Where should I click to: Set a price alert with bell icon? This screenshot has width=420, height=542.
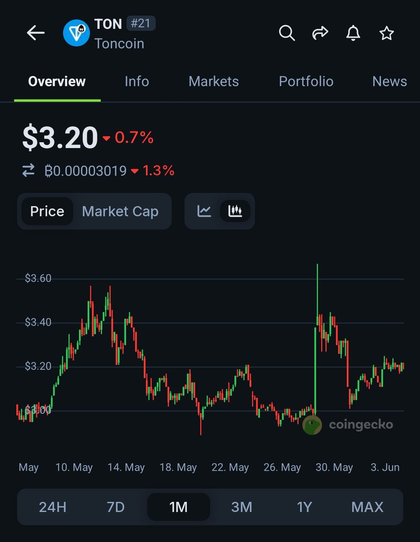pos(353,33)
